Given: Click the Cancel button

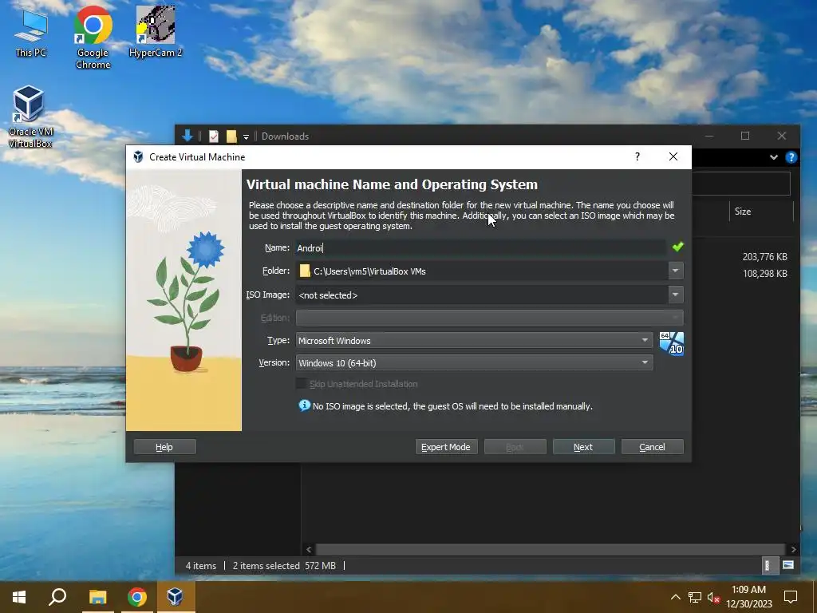Looking at the screenshot, I should pos(653,447).
